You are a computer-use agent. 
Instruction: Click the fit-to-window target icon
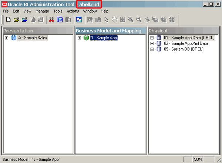(x=122, y=20)
